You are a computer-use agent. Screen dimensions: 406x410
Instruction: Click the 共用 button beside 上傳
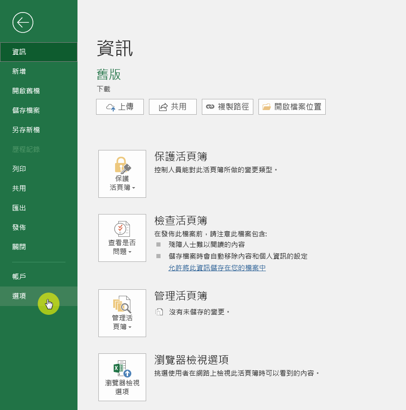tap(173, 107)
